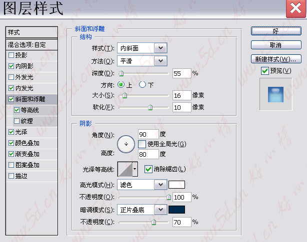Click the 大小(S) slider handle
Viewport: 307px width, 242px height.
(x=124, y=95)
